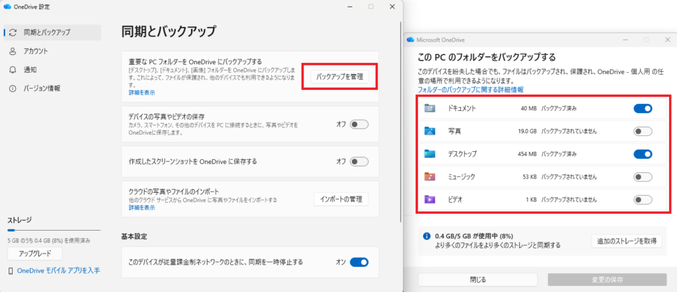Click the bell icon beside 通知
Image resolution: width=677 pixels, height=292 pixels.
(x=13, y=69)
